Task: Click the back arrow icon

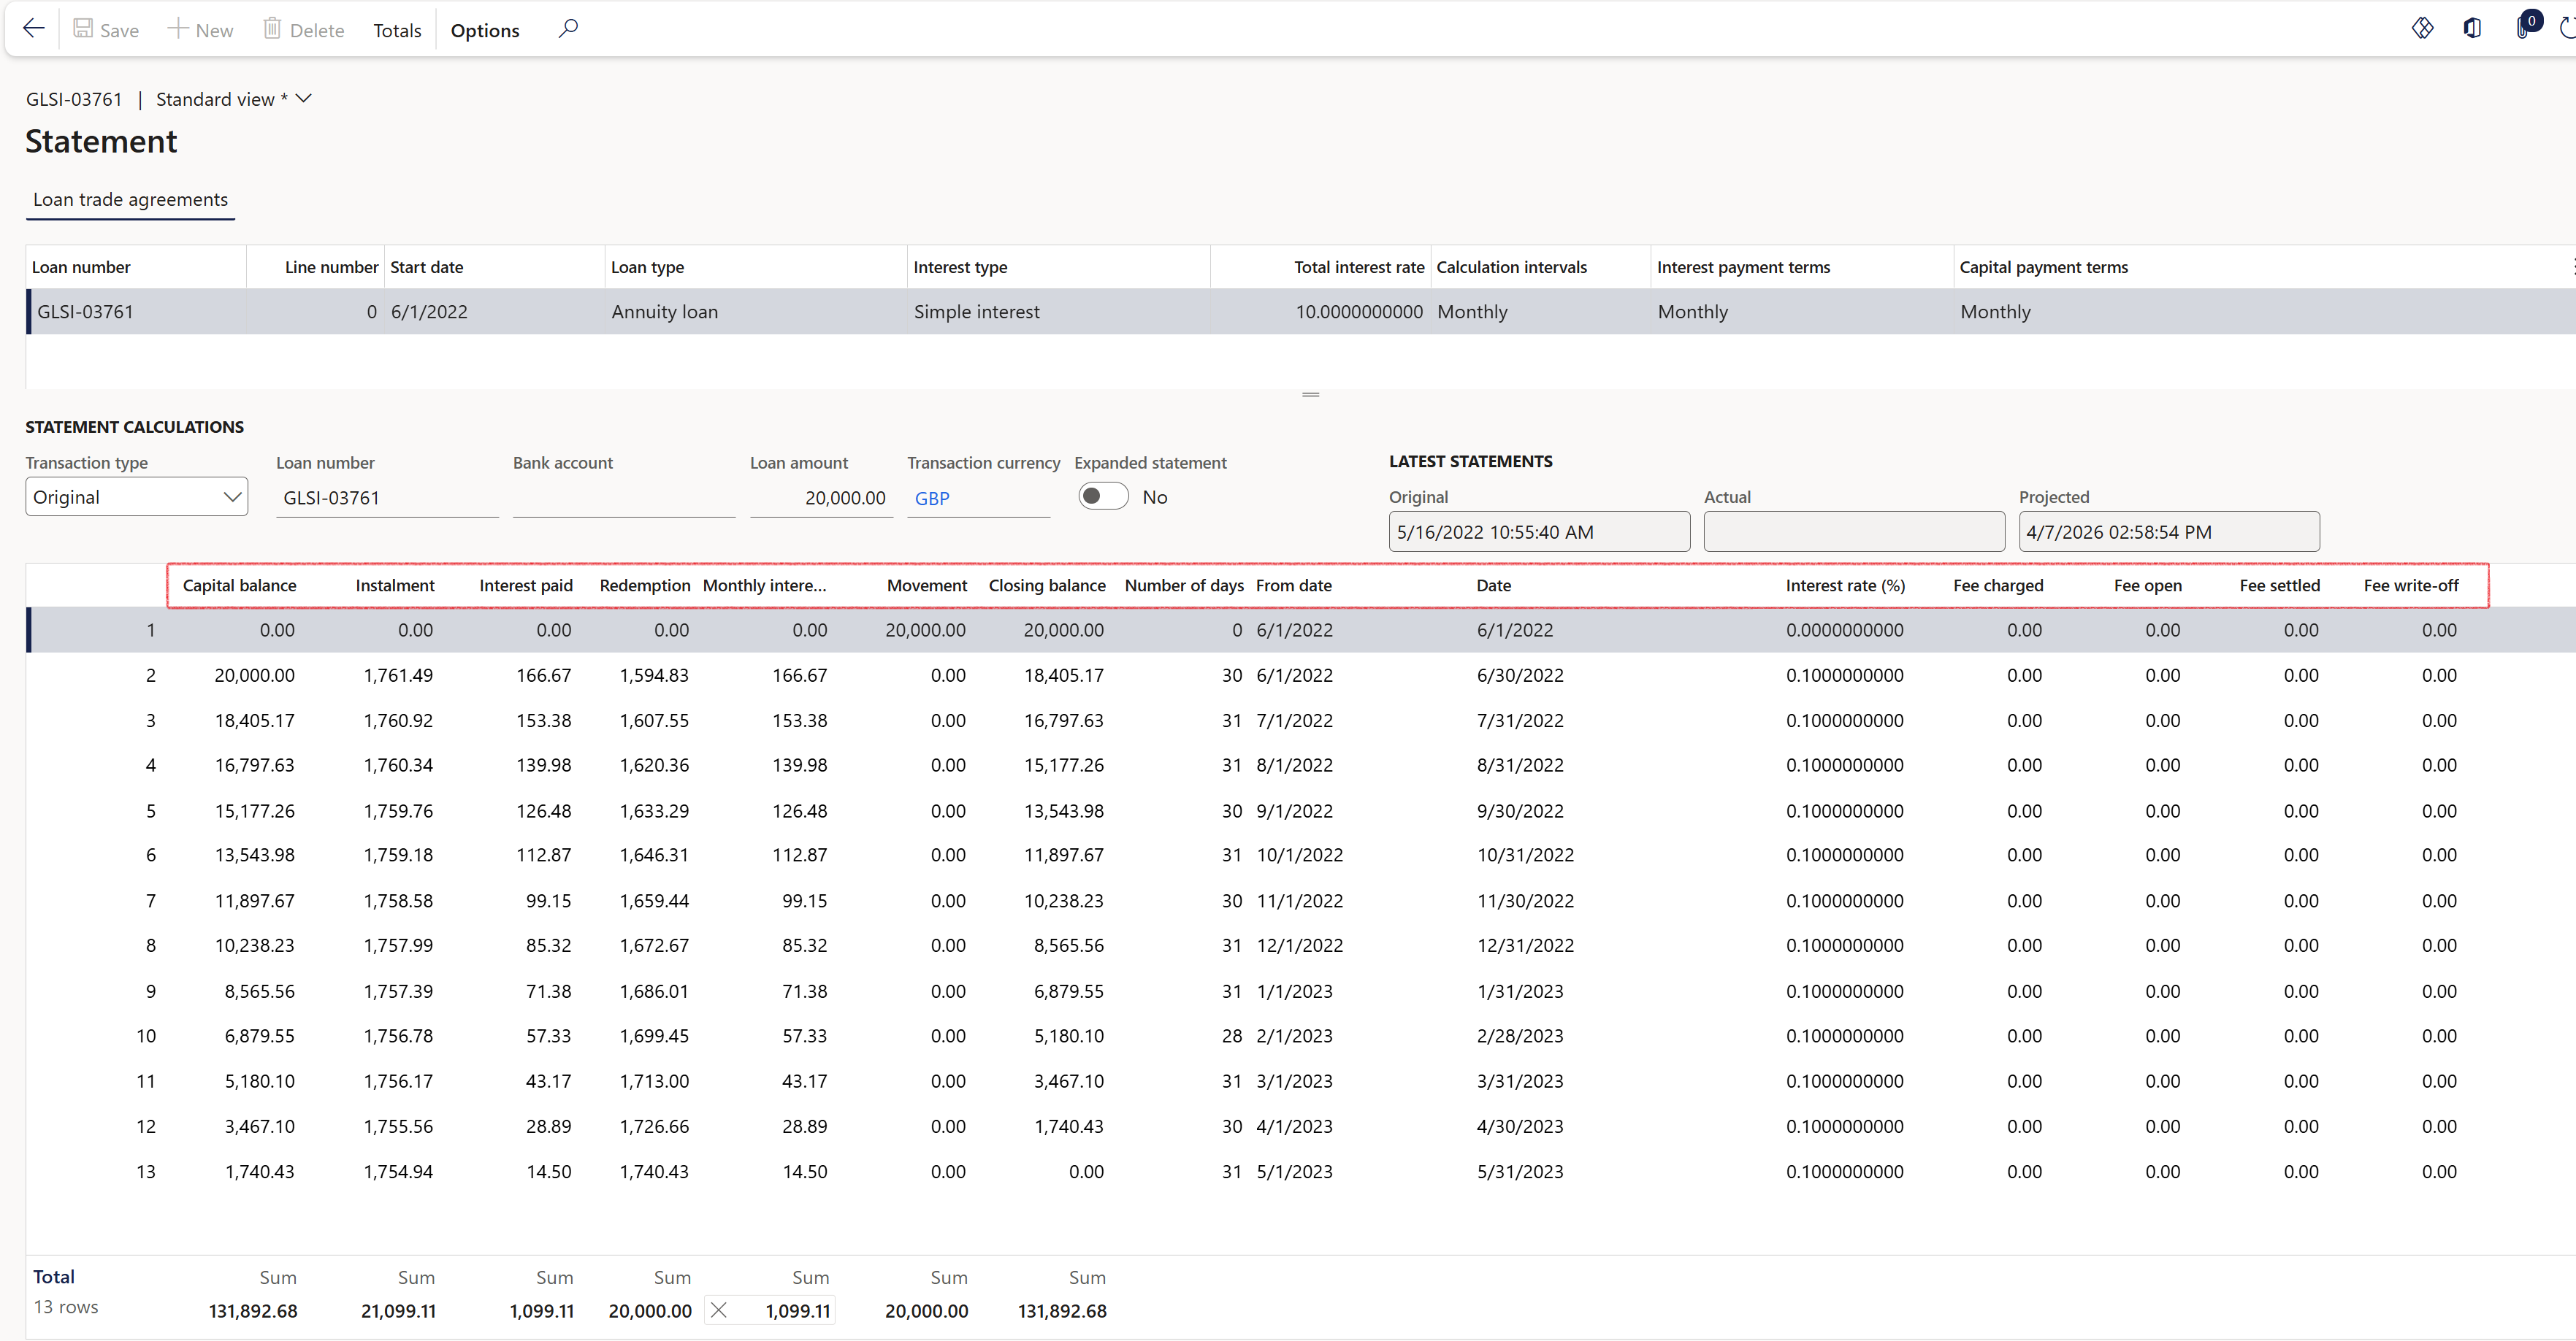Action: 34,29
